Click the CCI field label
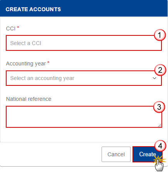Screen dimensions: 168x172 (11, 28)
